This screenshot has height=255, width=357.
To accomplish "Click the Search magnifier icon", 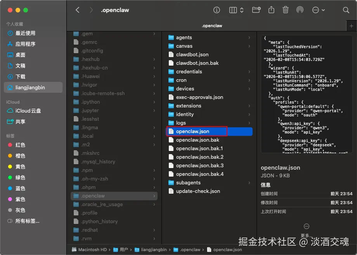I will [x=346, y=10].
